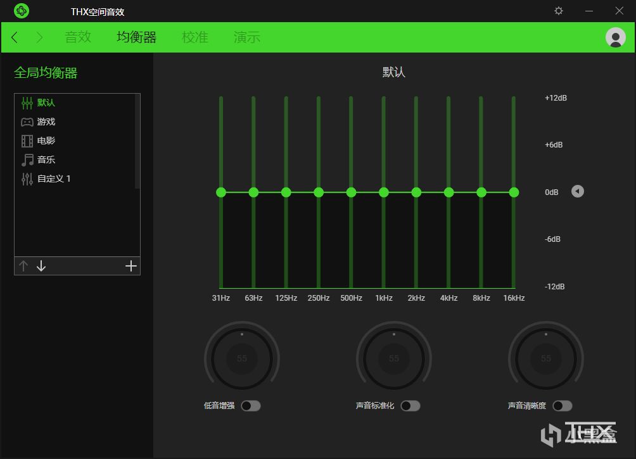Switch to the 音效 tab

pos(78,37)
